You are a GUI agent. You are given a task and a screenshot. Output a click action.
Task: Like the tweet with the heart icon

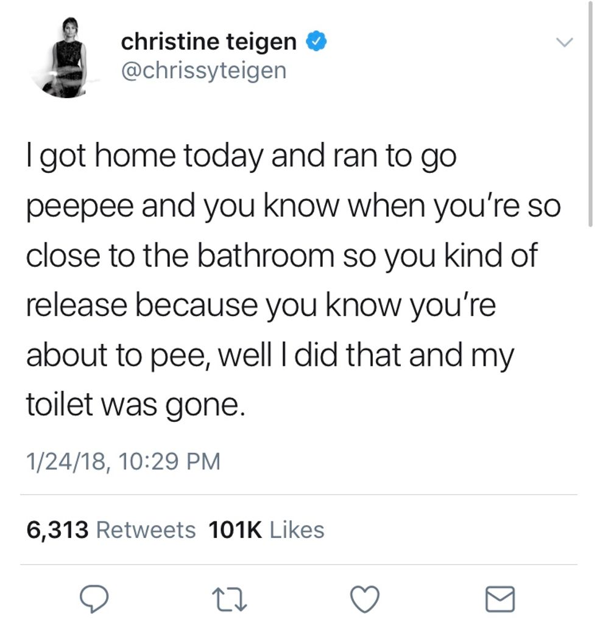pos(366,600)
